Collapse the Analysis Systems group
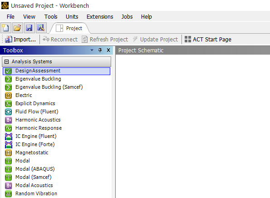This screenshot has width=270, height=198. pos(6,62)
